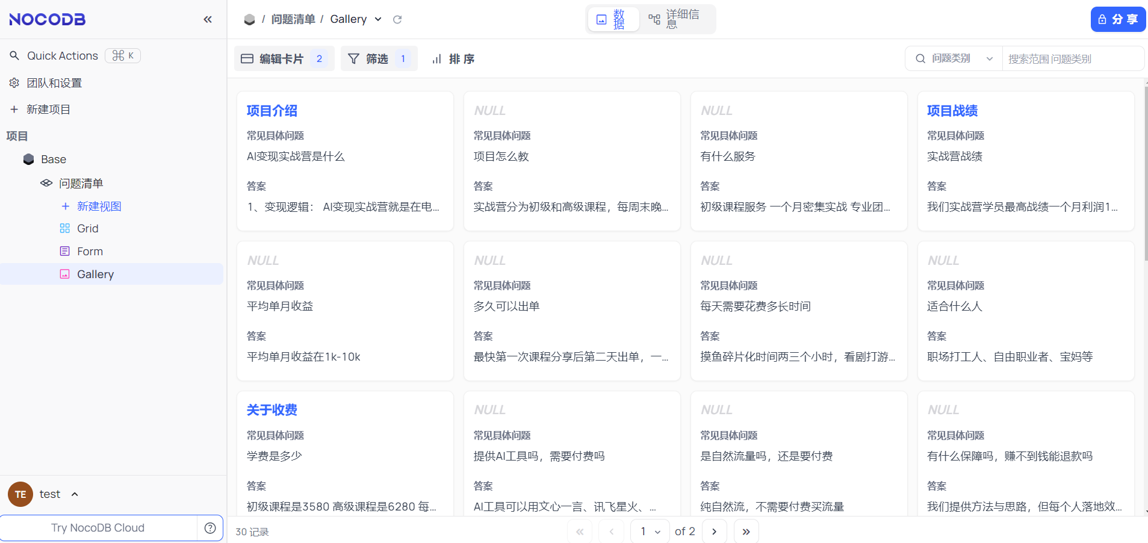Switch to the 详细信息 tab
This screenshot has width=1148, height=543.
click(675, 19)
